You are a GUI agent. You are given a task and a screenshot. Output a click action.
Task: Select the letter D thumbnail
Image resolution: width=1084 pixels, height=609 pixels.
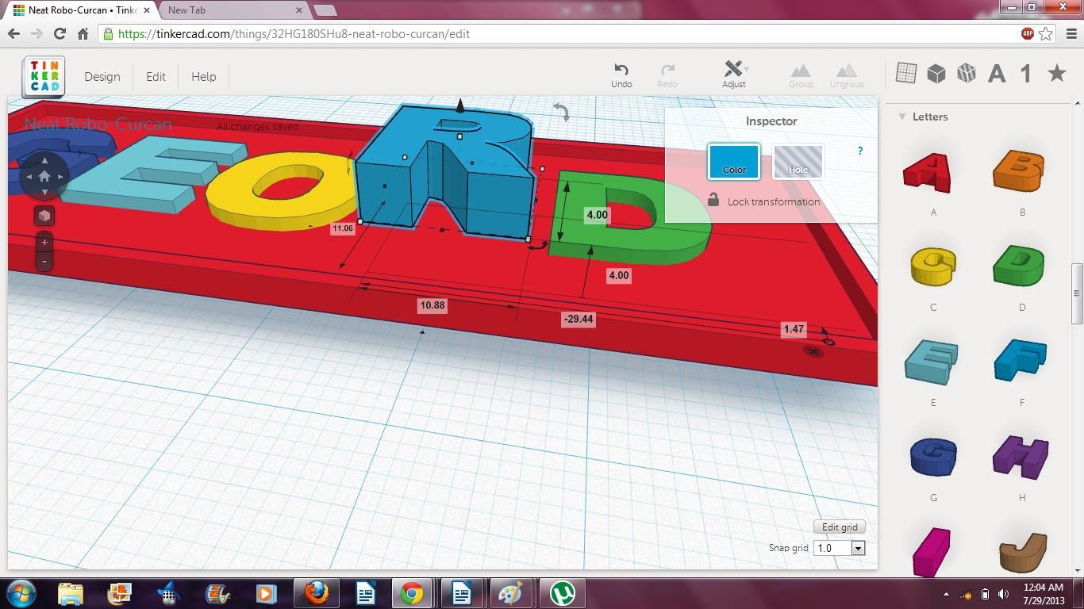[x=1019, y=266]
